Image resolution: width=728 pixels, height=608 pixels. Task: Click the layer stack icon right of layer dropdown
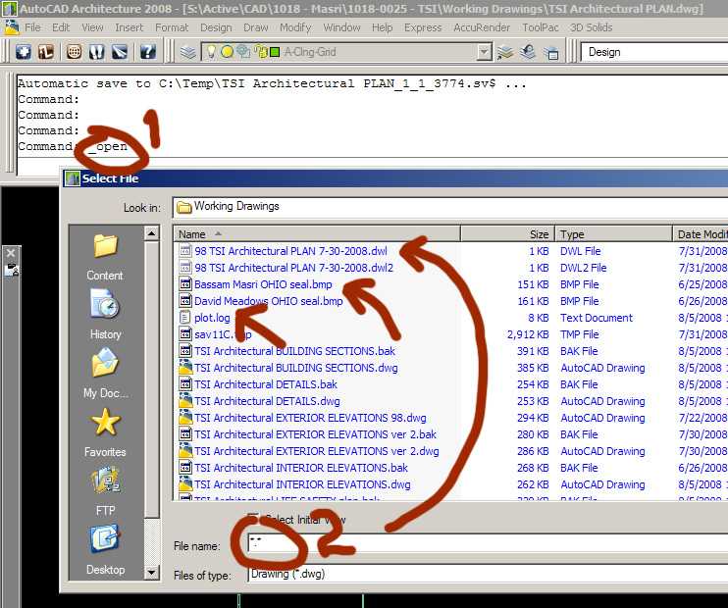(505, 52)
